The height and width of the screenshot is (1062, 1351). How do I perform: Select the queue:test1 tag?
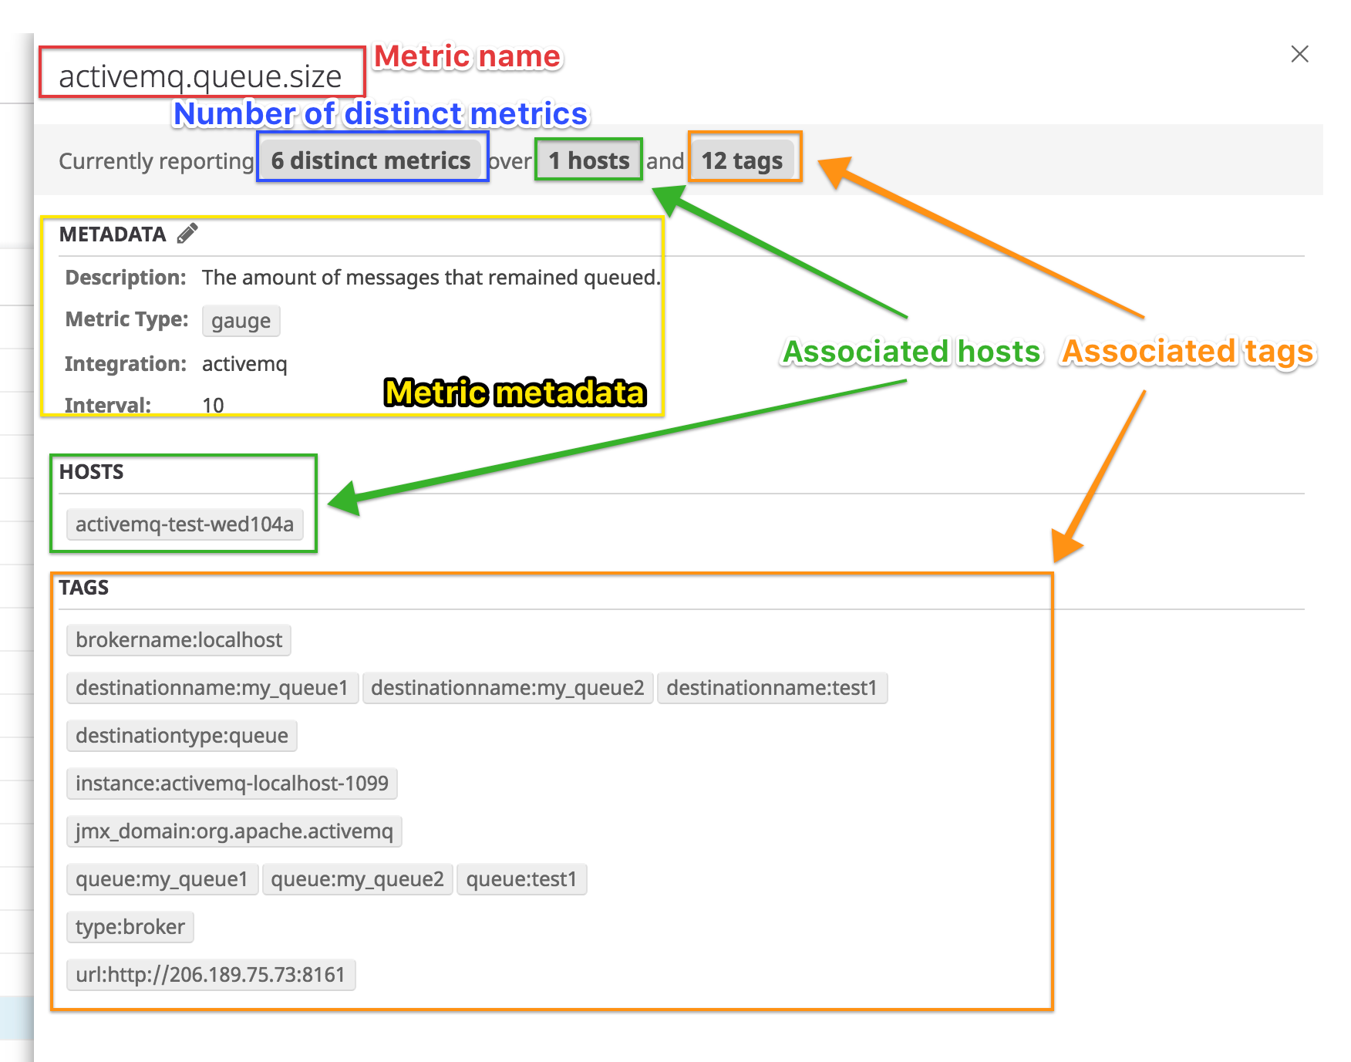522,879
